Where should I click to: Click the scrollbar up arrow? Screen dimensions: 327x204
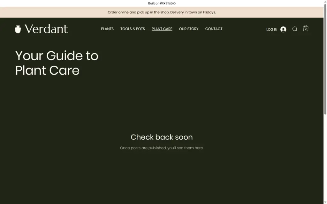(x=325, y=2)
